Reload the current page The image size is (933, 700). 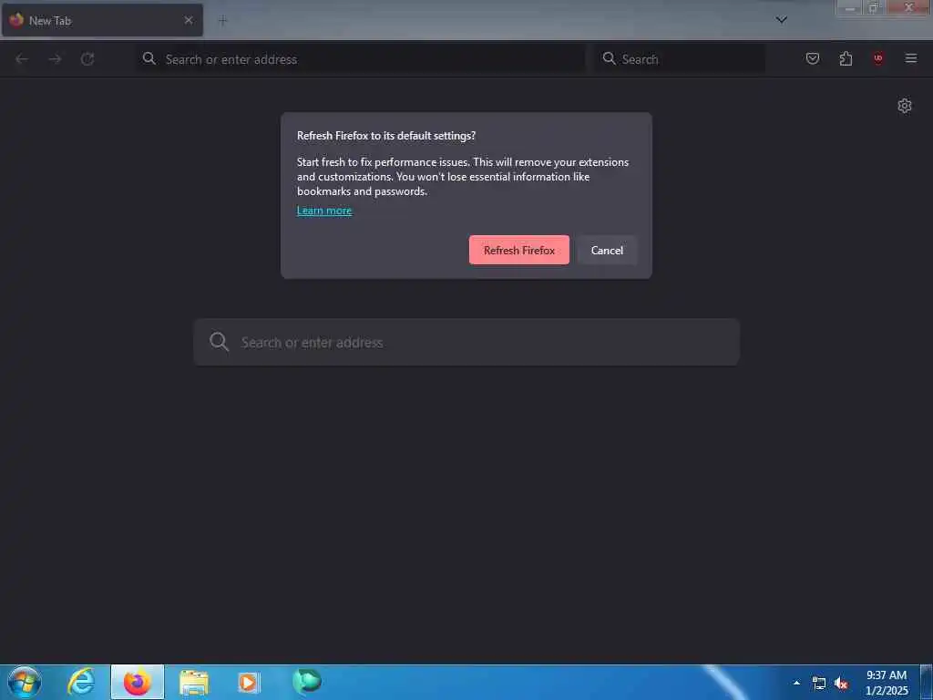[87, 59]
